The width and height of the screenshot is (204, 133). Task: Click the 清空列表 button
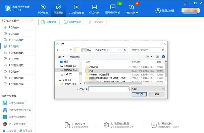[96, 22]
